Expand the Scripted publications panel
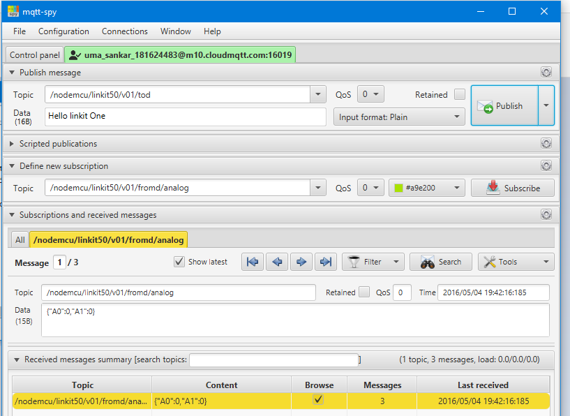The width and height of the screenshot is (570, 416). [x=12, y=144]
